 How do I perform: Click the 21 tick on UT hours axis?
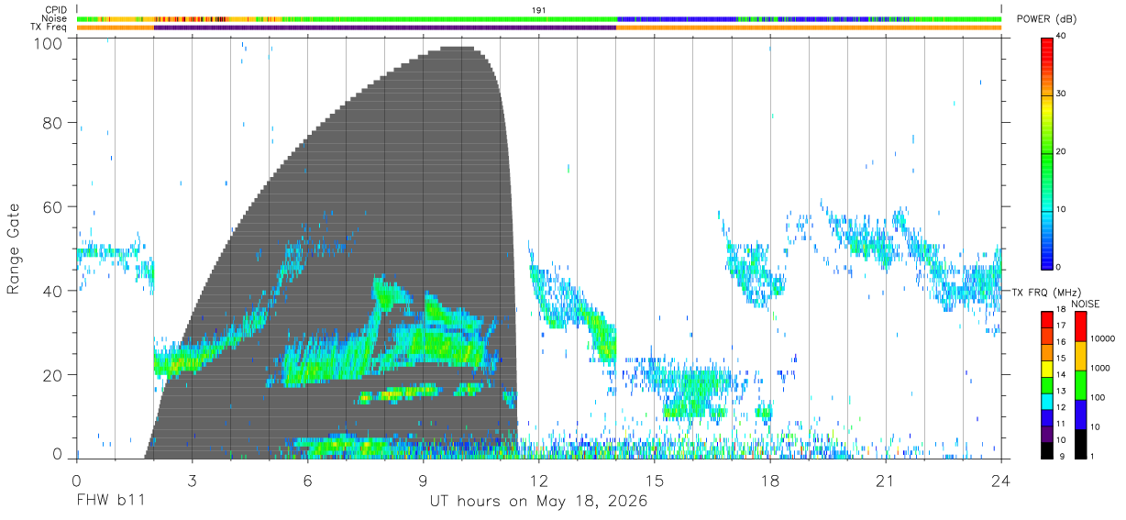[x=885, y=481]
